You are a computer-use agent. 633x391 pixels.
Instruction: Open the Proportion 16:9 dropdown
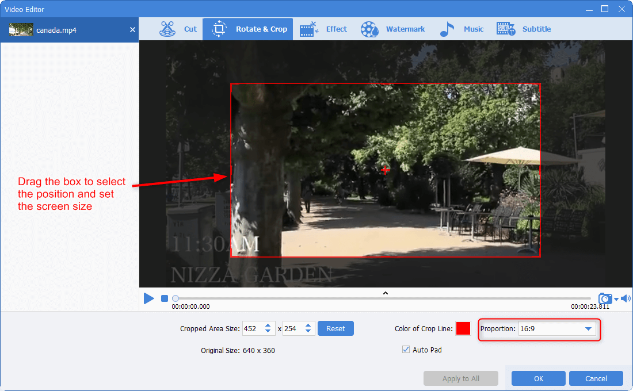click(556, 329)
